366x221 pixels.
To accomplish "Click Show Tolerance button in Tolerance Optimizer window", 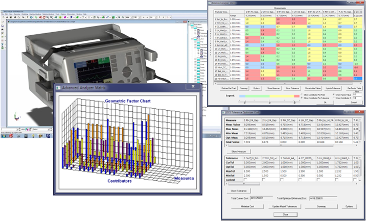I will (239, 191).
